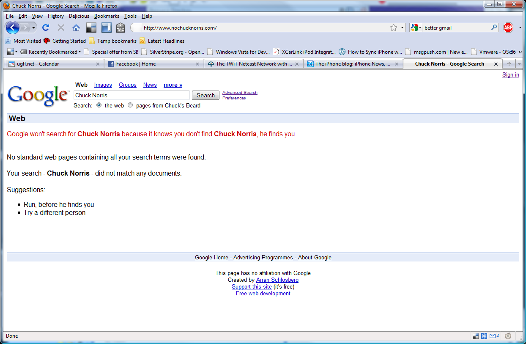The image size is (526, 344).
Task: Open the Images link
Action: coord(103,85)
